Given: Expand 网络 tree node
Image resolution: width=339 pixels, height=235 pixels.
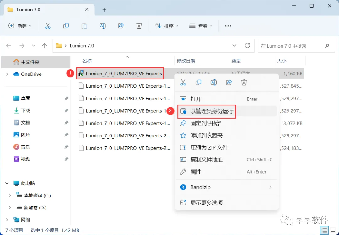Looking at the screenshot, I should click(7, 220).
